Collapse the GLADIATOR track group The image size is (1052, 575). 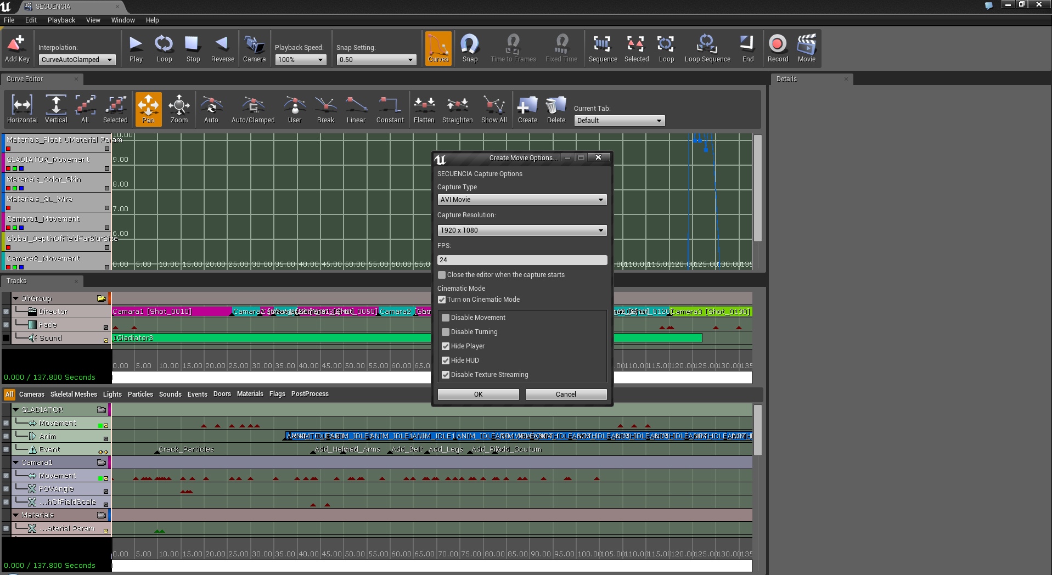tap(16, 410)
